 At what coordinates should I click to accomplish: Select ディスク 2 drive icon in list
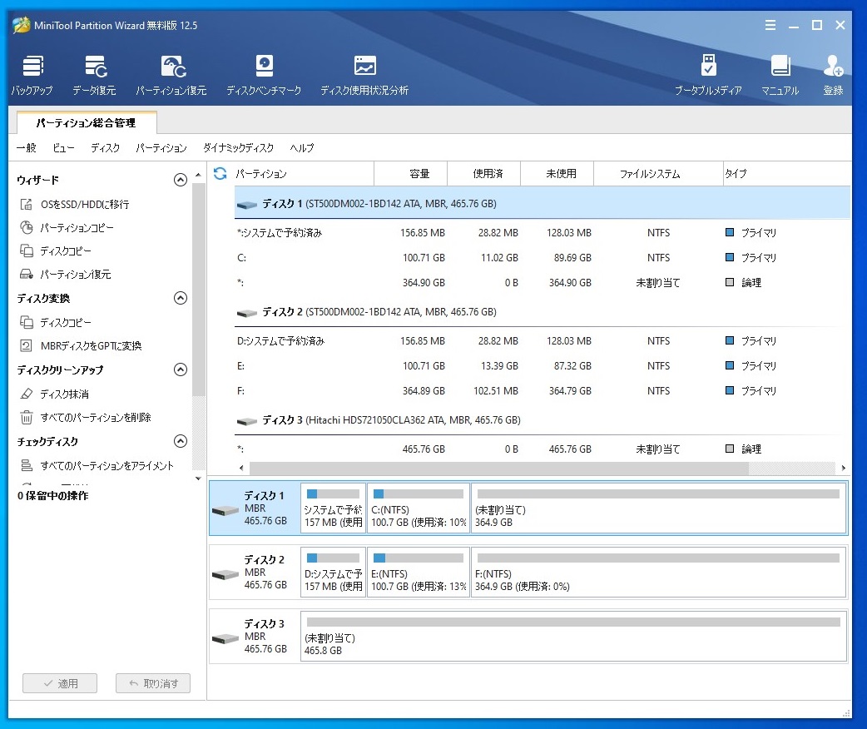pos(246,313)
